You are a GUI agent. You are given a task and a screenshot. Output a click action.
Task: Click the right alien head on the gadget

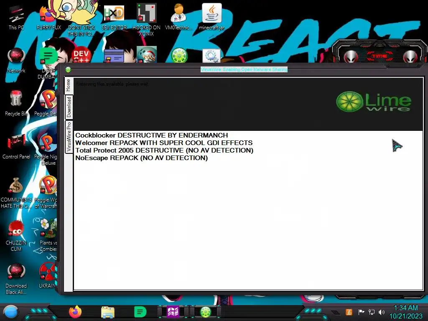[x=410, y=56]
